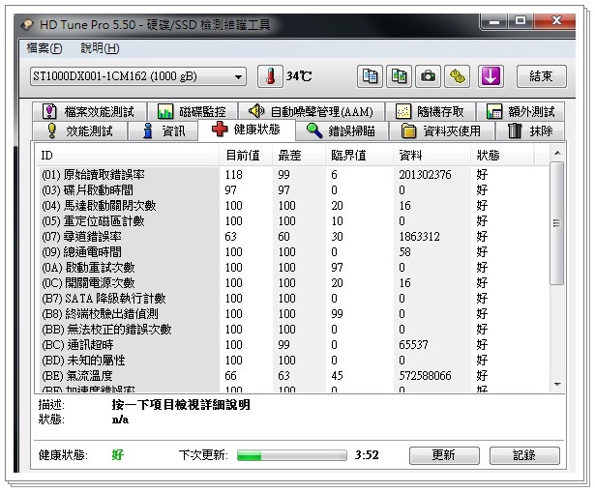
Task: Select the (09) 總通電時間 row
Action: (x=292, y=252)
